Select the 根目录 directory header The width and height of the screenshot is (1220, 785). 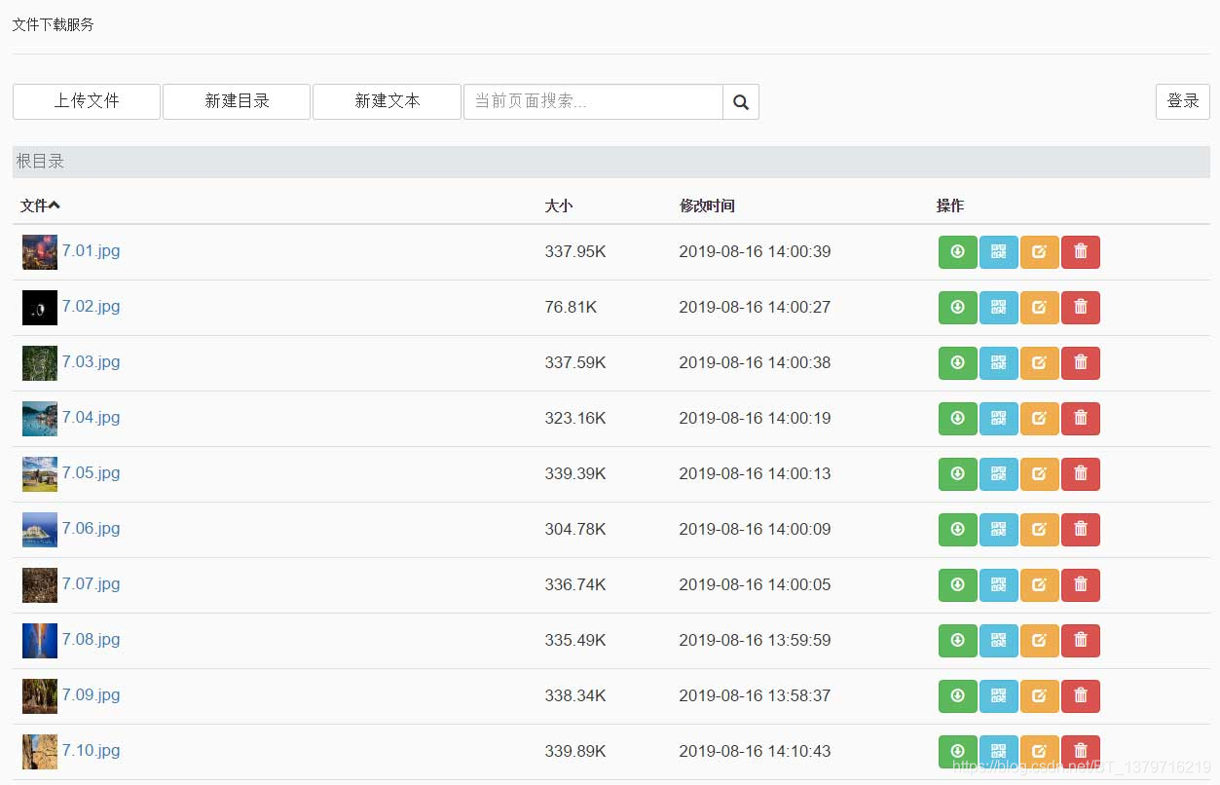(x=40, y=161)
